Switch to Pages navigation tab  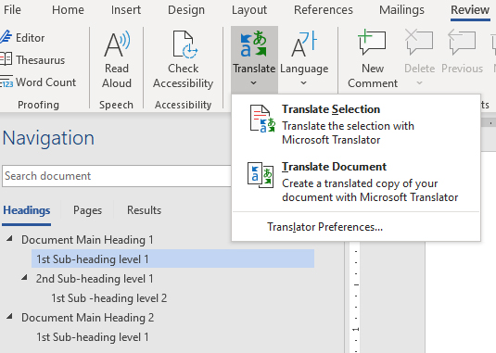click(87, 210)
